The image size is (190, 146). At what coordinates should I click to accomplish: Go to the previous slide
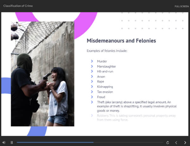[176, 143]
